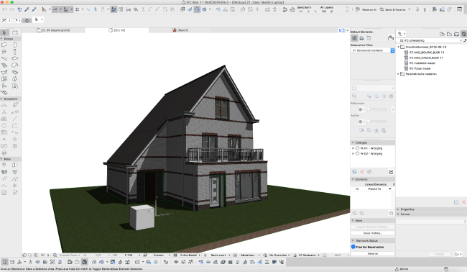Select the W-02 - Wijziging change circle
The height and width of the screenshot is (272, 467).
pos(357,153)
